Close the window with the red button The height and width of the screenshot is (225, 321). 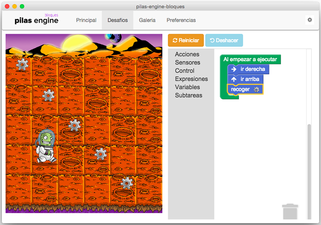[7, 6]
